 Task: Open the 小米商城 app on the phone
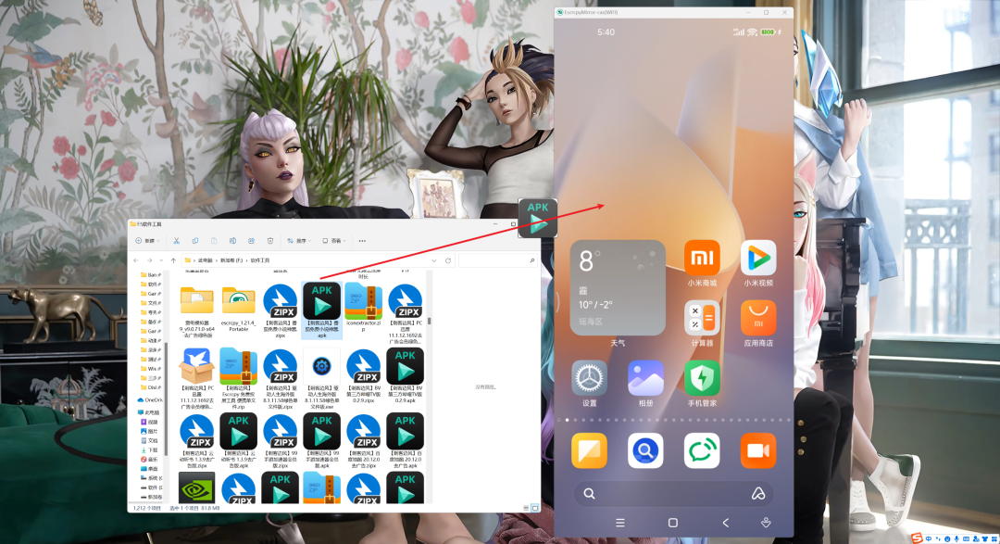(x=702, y=258)
